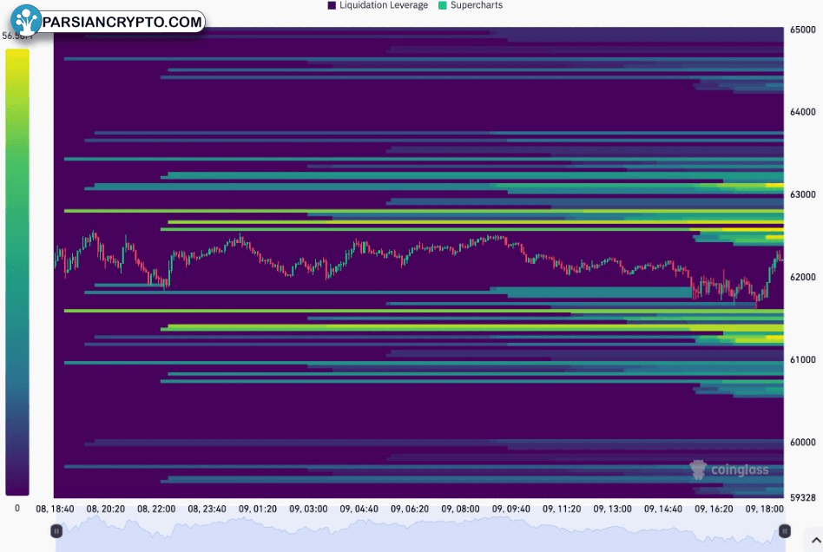823x552 pixels.
Task: Click the time axis label 09, 04:40
Action: 359,509
